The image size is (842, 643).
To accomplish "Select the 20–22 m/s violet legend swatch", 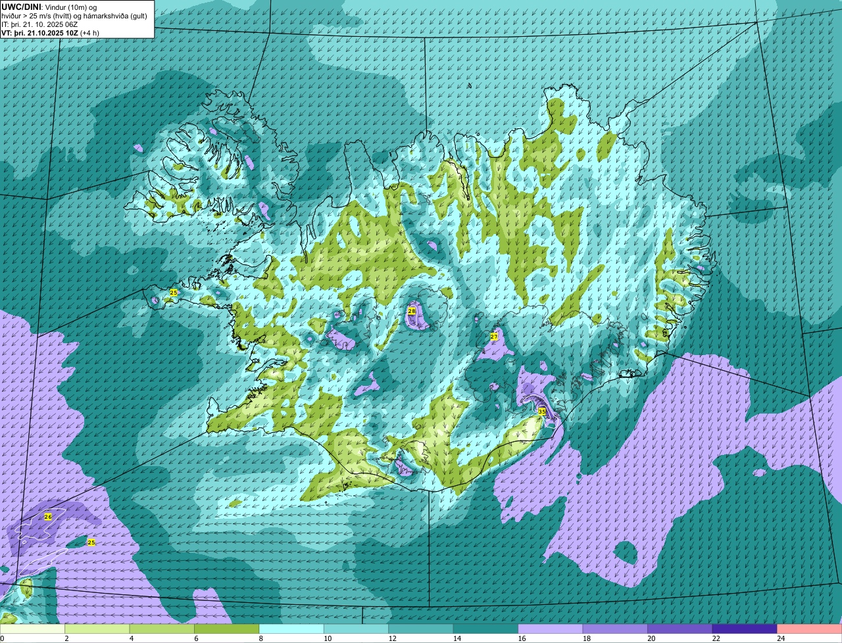I will 680,629.
